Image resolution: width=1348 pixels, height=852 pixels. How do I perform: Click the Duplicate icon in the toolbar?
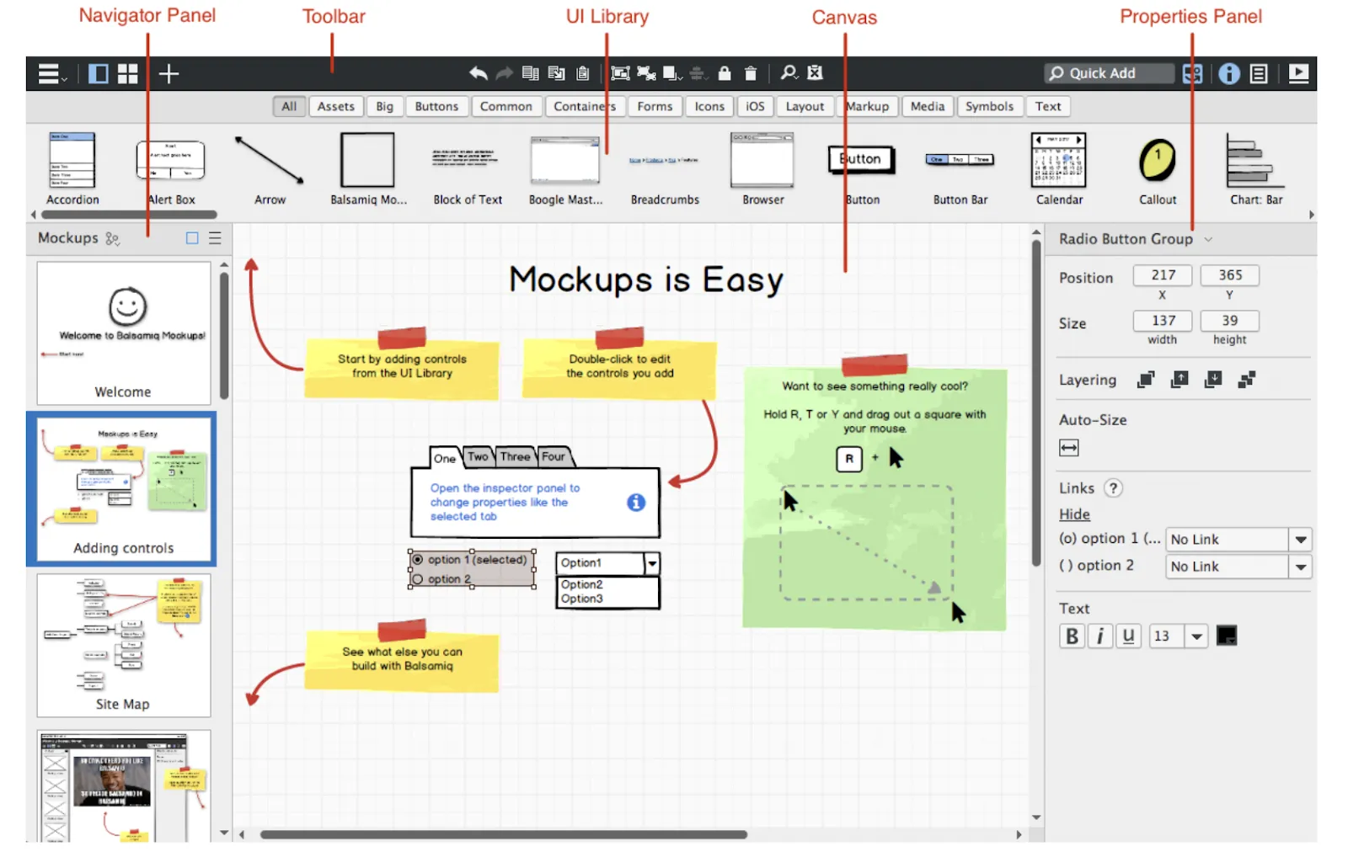coord(556,73)
